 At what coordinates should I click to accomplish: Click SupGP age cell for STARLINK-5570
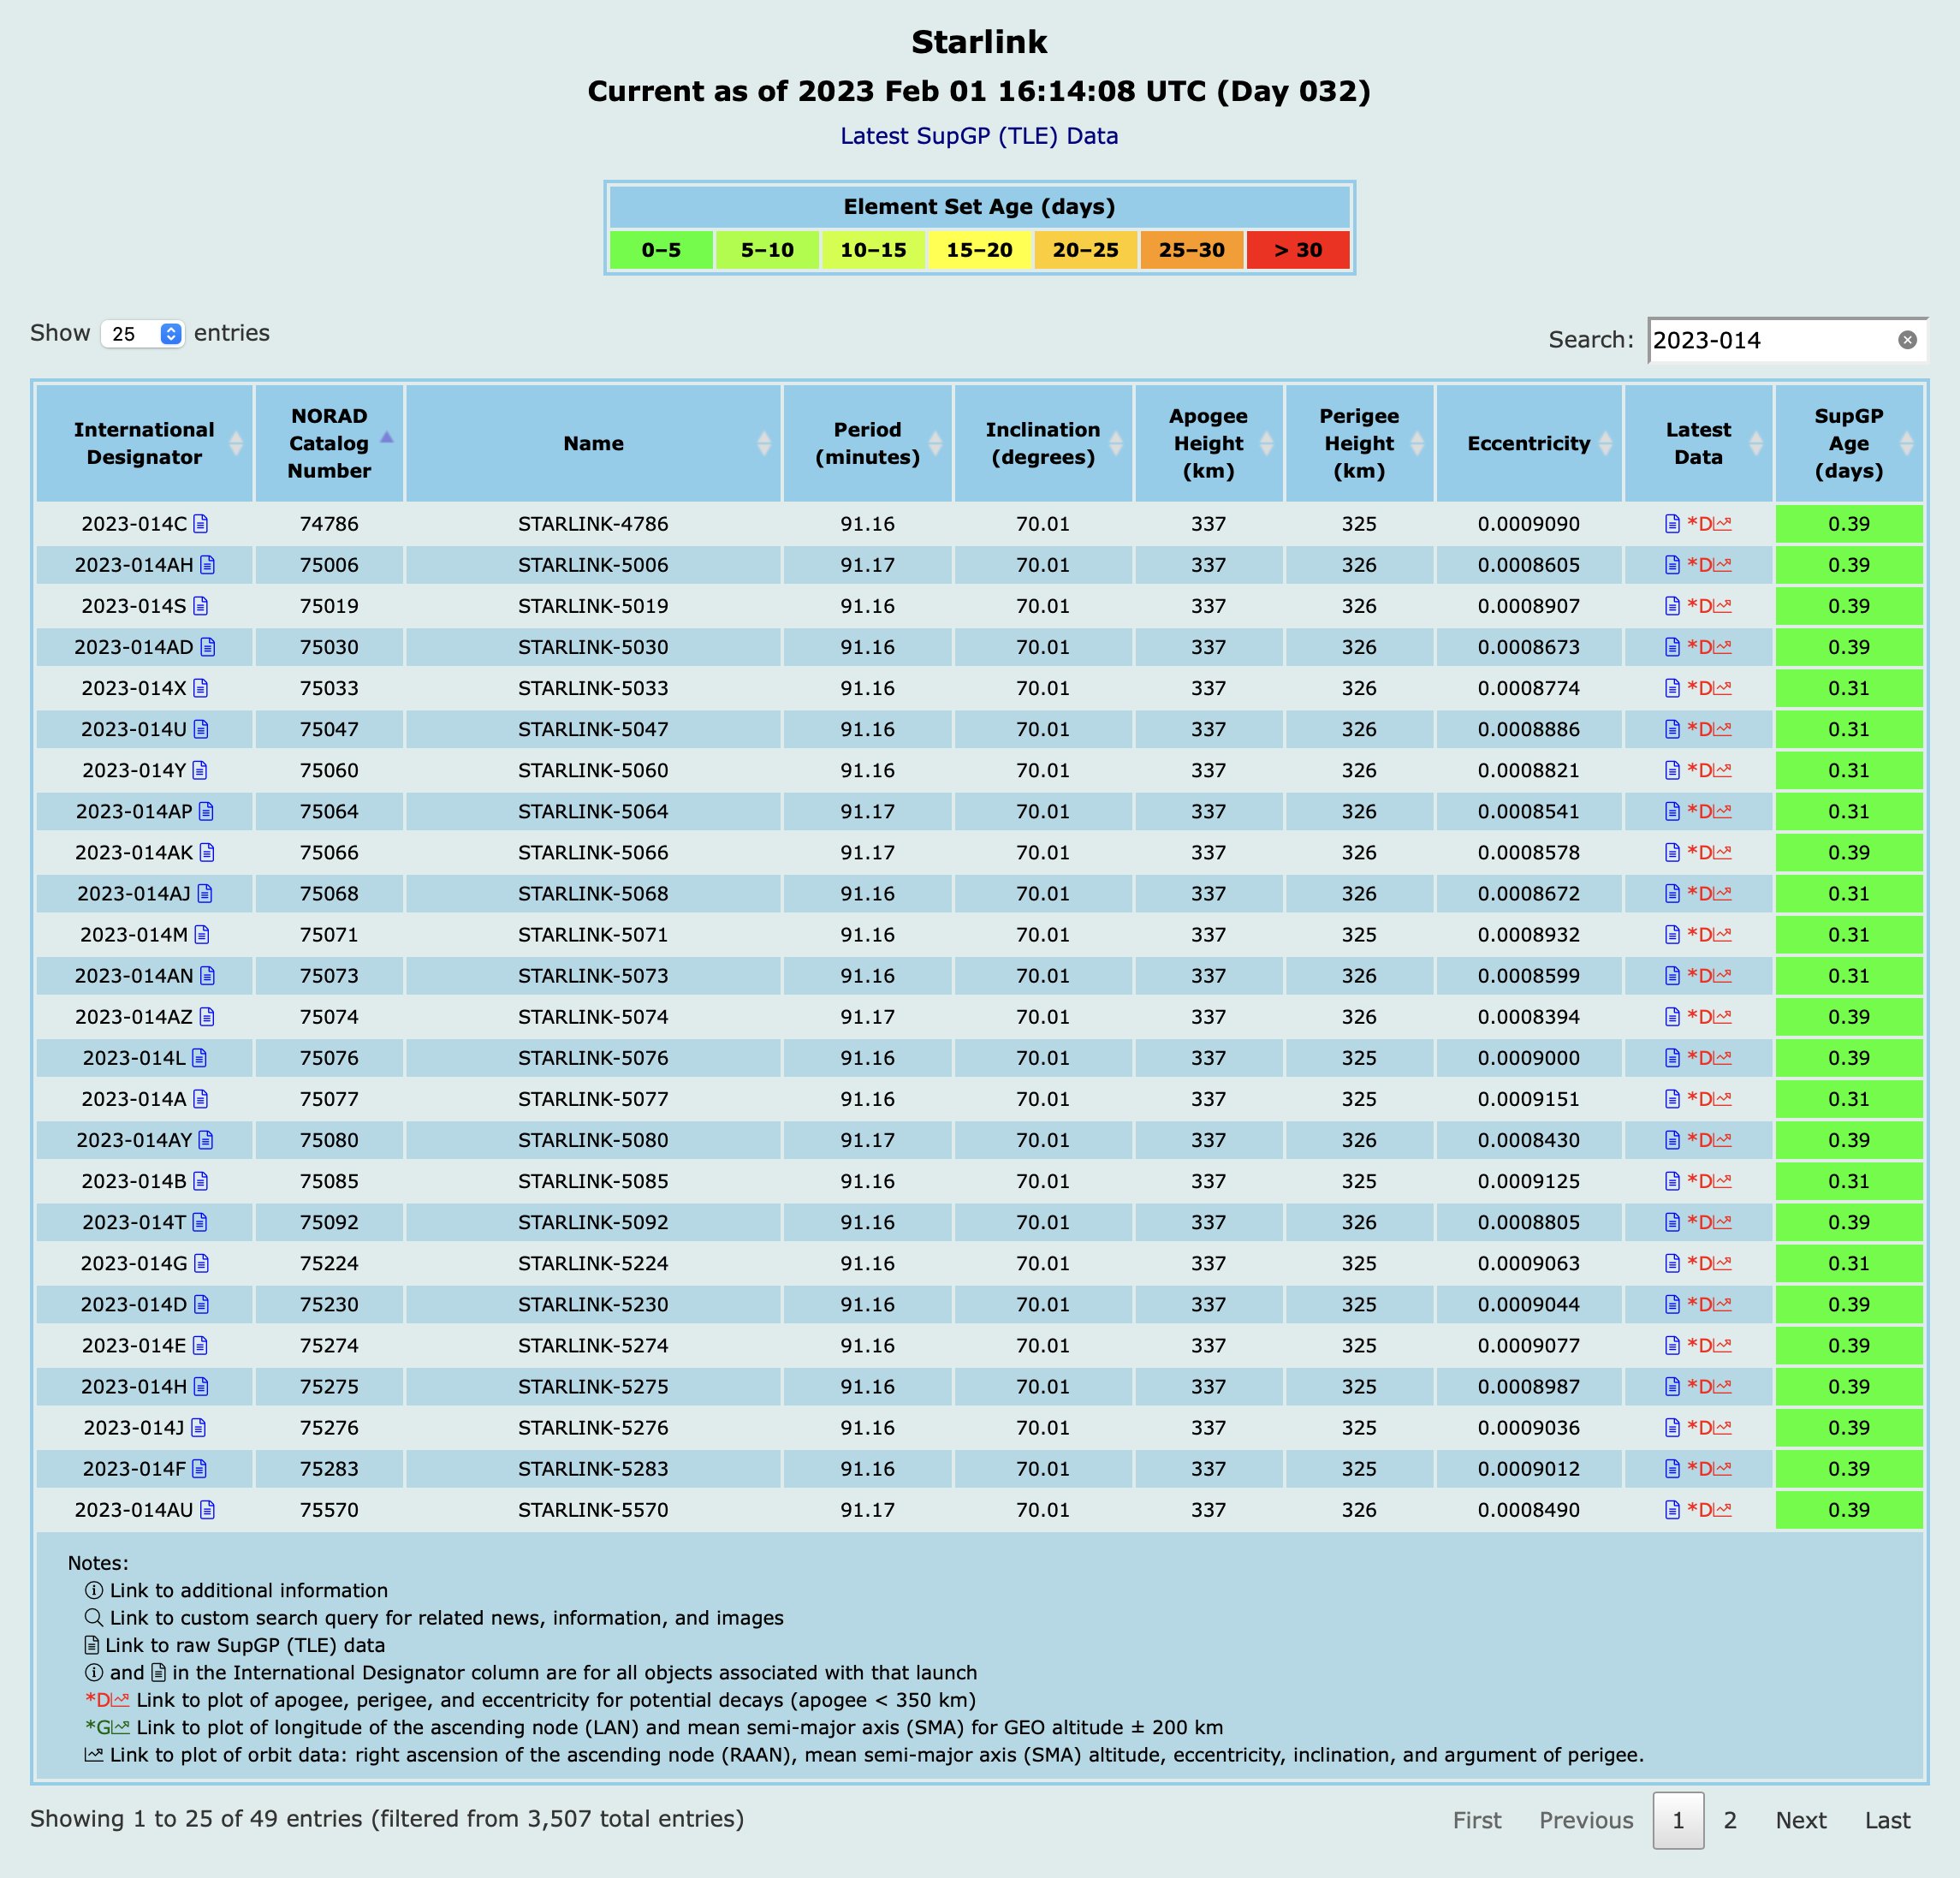coord(1849,1510)
